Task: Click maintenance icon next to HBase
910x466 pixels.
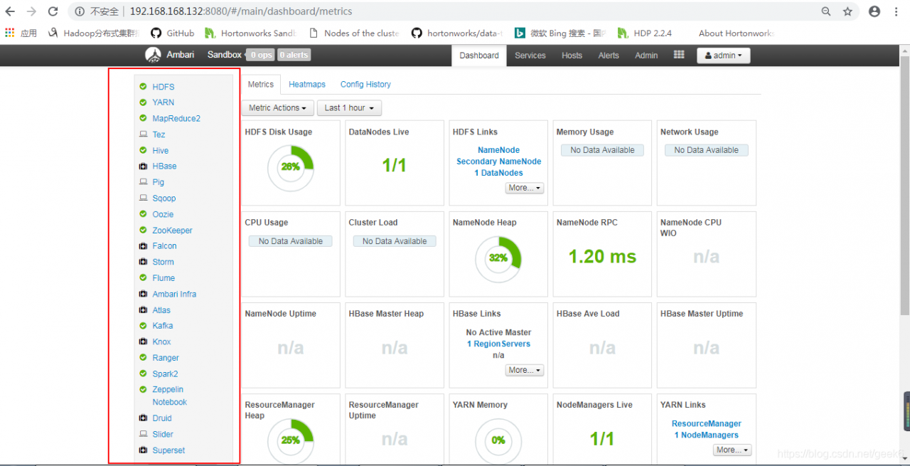Action: coord(143,166)
